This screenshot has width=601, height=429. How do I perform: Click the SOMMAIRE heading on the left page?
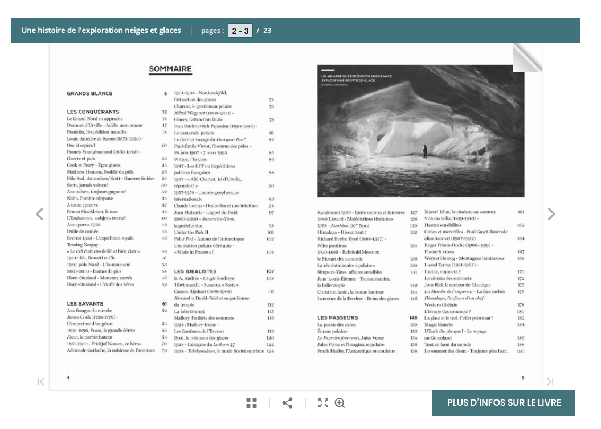pyautogui.click(x=170, y=69)
